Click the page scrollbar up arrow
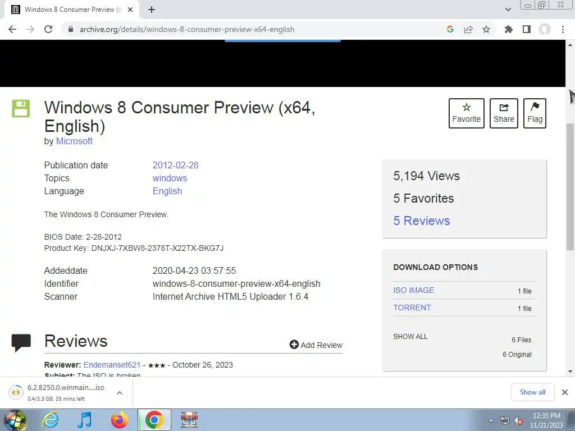This screenshot has height=431, width=575. (571, 45)
